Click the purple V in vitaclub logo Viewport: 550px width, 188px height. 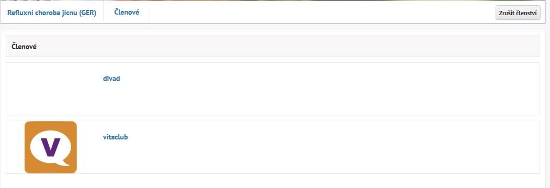click(51, 147)
